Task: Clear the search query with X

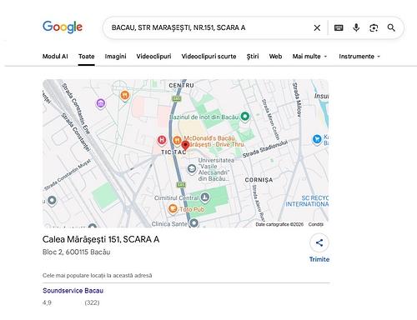Action: [x=317, y=27]
